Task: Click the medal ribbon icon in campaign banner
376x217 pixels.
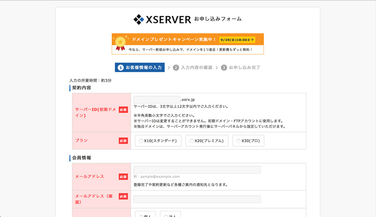Action: 120,43
